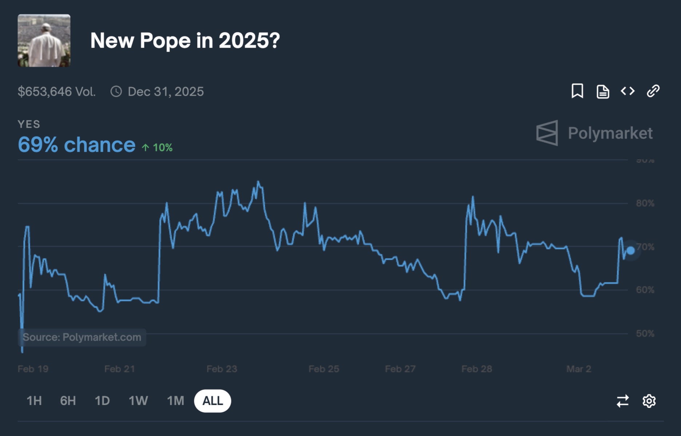681x436 pixels.
Task: Keep ALL time range selected
Action: point(213,400)
